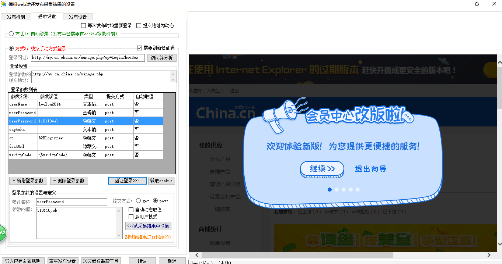The height and width of the screenshot is (264, 502).
Task: Open 效果报告 in the web sidebar
Action: [220, 243]
